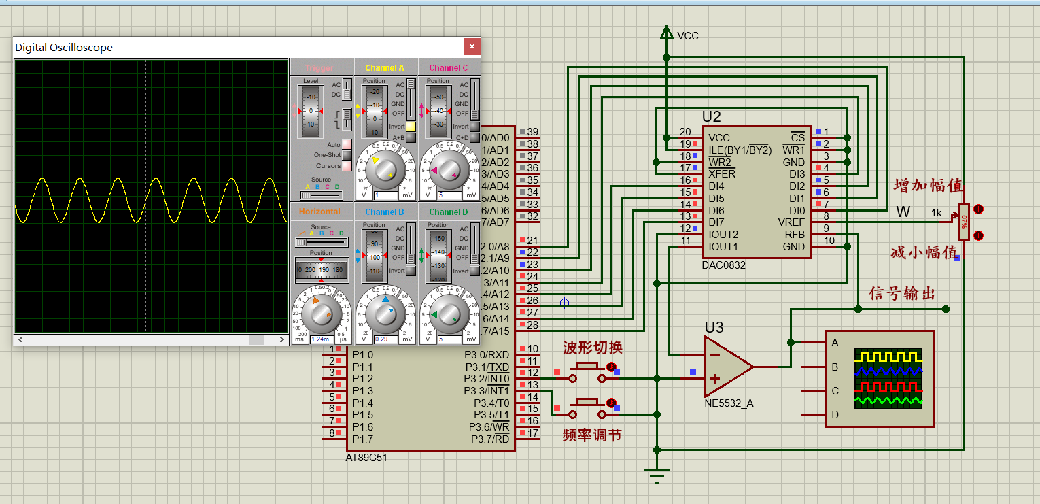The height and width of the screenshot is (504, 1040).
Task: Select the four-channel oscilloscope component in schematic
Action: point(879,378)
